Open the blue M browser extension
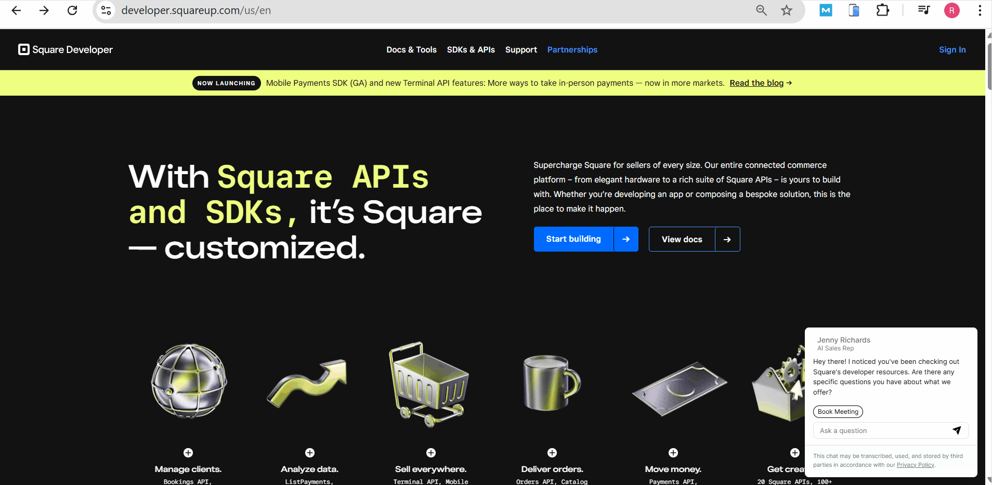This screenshot has width=992, height=485. (x=826, y=10)
